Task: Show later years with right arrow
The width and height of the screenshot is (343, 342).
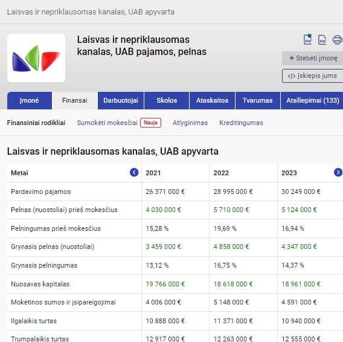Action: tap(338, 173)
